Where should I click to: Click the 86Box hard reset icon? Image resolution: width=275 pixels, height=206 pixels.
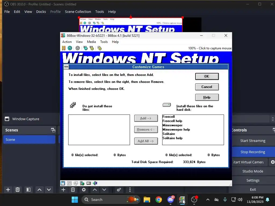[x=70, y=48]
